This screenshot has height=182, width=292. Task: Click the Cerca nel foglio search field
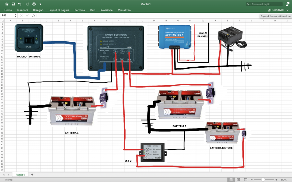[260, 4]
